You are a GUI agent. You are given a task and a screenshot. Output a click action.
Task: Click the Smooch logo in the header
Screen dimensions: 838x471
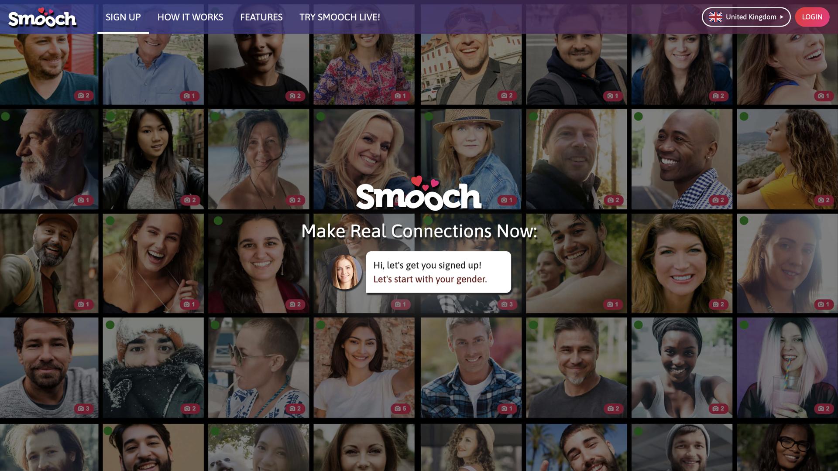coord(42,17)
